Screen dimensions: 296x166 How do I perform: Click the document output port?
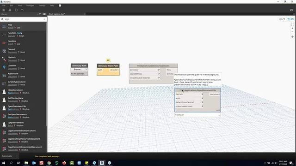[215, 94]
